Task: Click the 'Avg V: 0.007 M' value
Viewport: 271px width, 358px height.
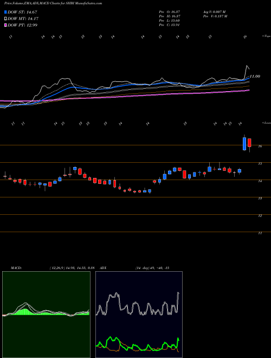Action: coord(214,11)
